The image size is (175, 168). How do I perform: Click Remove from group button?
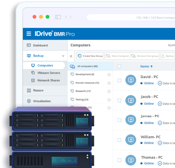(145, 56)
